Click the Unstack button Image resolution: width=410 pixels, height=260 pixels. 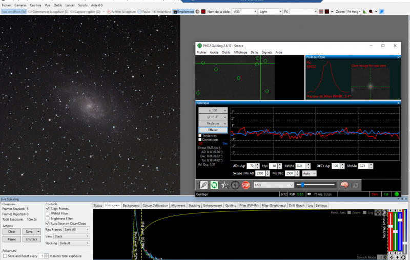[x=32, y=239]
